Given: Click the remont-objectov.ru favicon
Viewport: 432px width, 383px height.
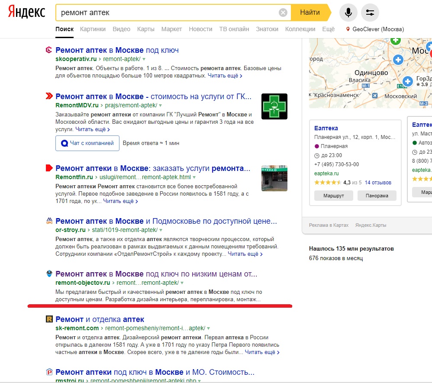Looking at the screenshot, I should point(49,274).
